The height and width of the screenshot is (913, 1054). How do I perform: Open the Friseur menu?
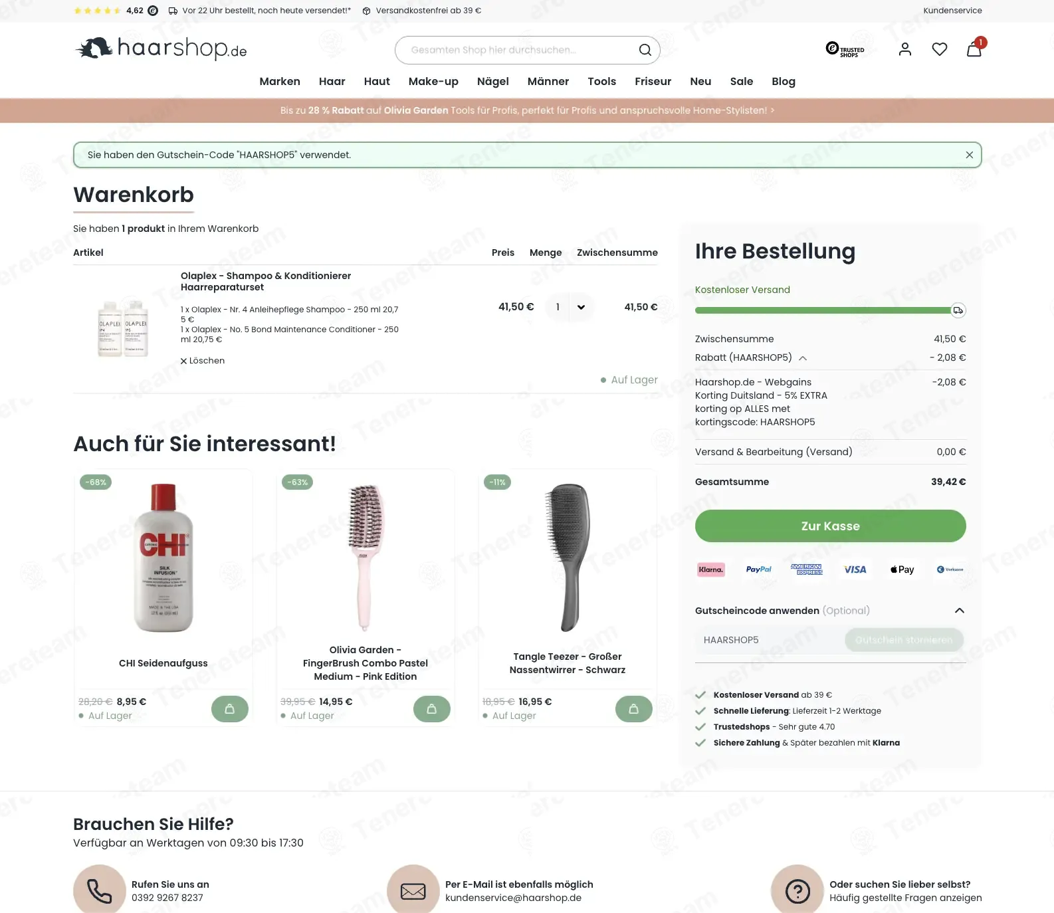[653, 81]
